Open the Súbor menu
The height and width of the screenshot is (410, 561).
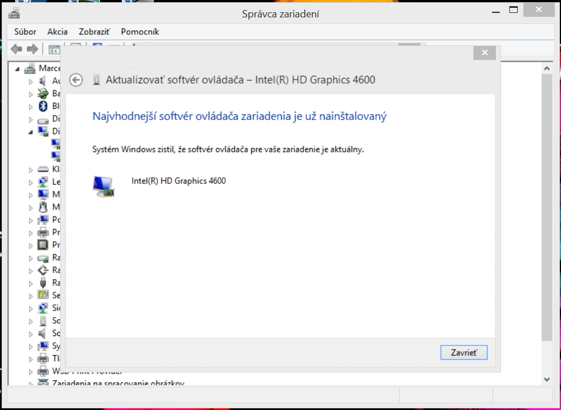coord(25,32)
